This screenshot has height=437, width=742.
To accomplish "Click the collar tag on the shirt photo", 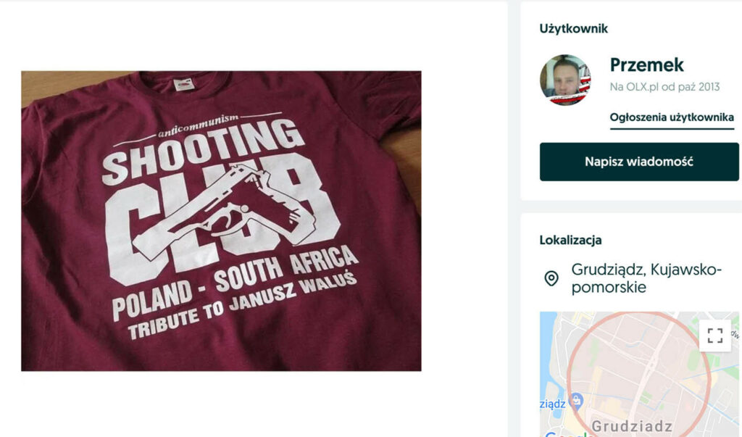I will (183, 86).
